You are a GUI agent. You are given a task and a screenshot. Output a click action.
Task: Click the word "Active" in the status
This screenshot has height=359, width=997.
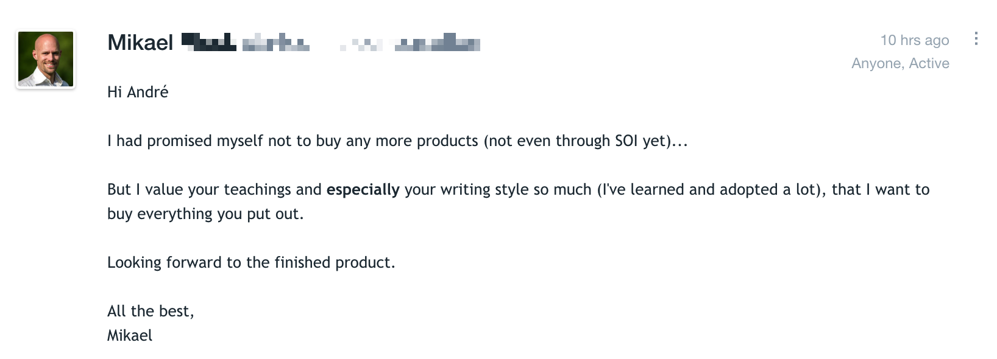click(x=929, y=63)
